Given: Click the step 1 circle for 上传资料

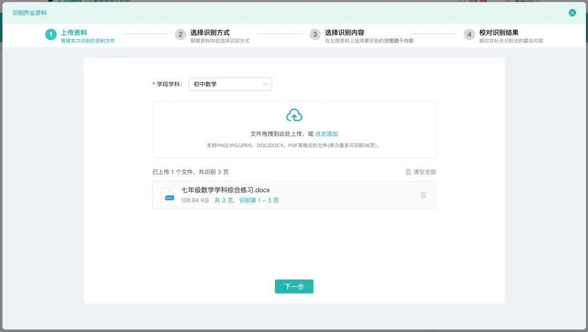Looking at the screenshot, I should (51, 34).
